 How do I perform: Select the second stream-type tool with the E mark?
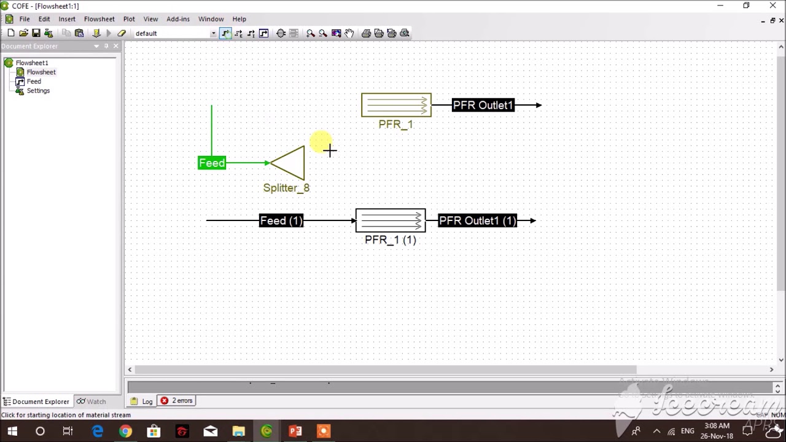pos(238,33)
